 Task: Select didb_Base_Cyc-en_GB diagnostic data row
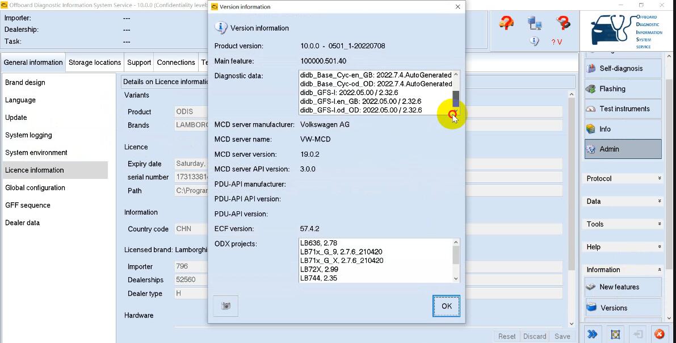[376, 75]
